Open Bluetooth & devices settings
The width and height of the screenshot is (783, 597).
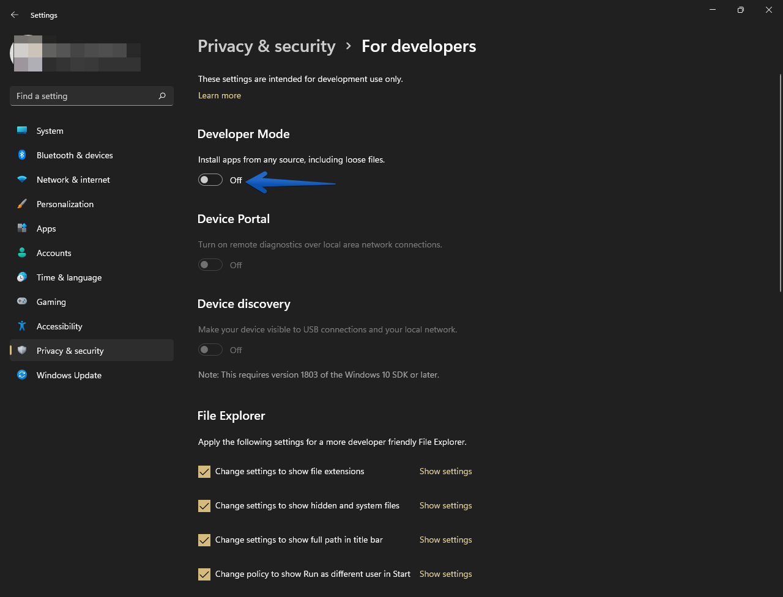point(92,155)
